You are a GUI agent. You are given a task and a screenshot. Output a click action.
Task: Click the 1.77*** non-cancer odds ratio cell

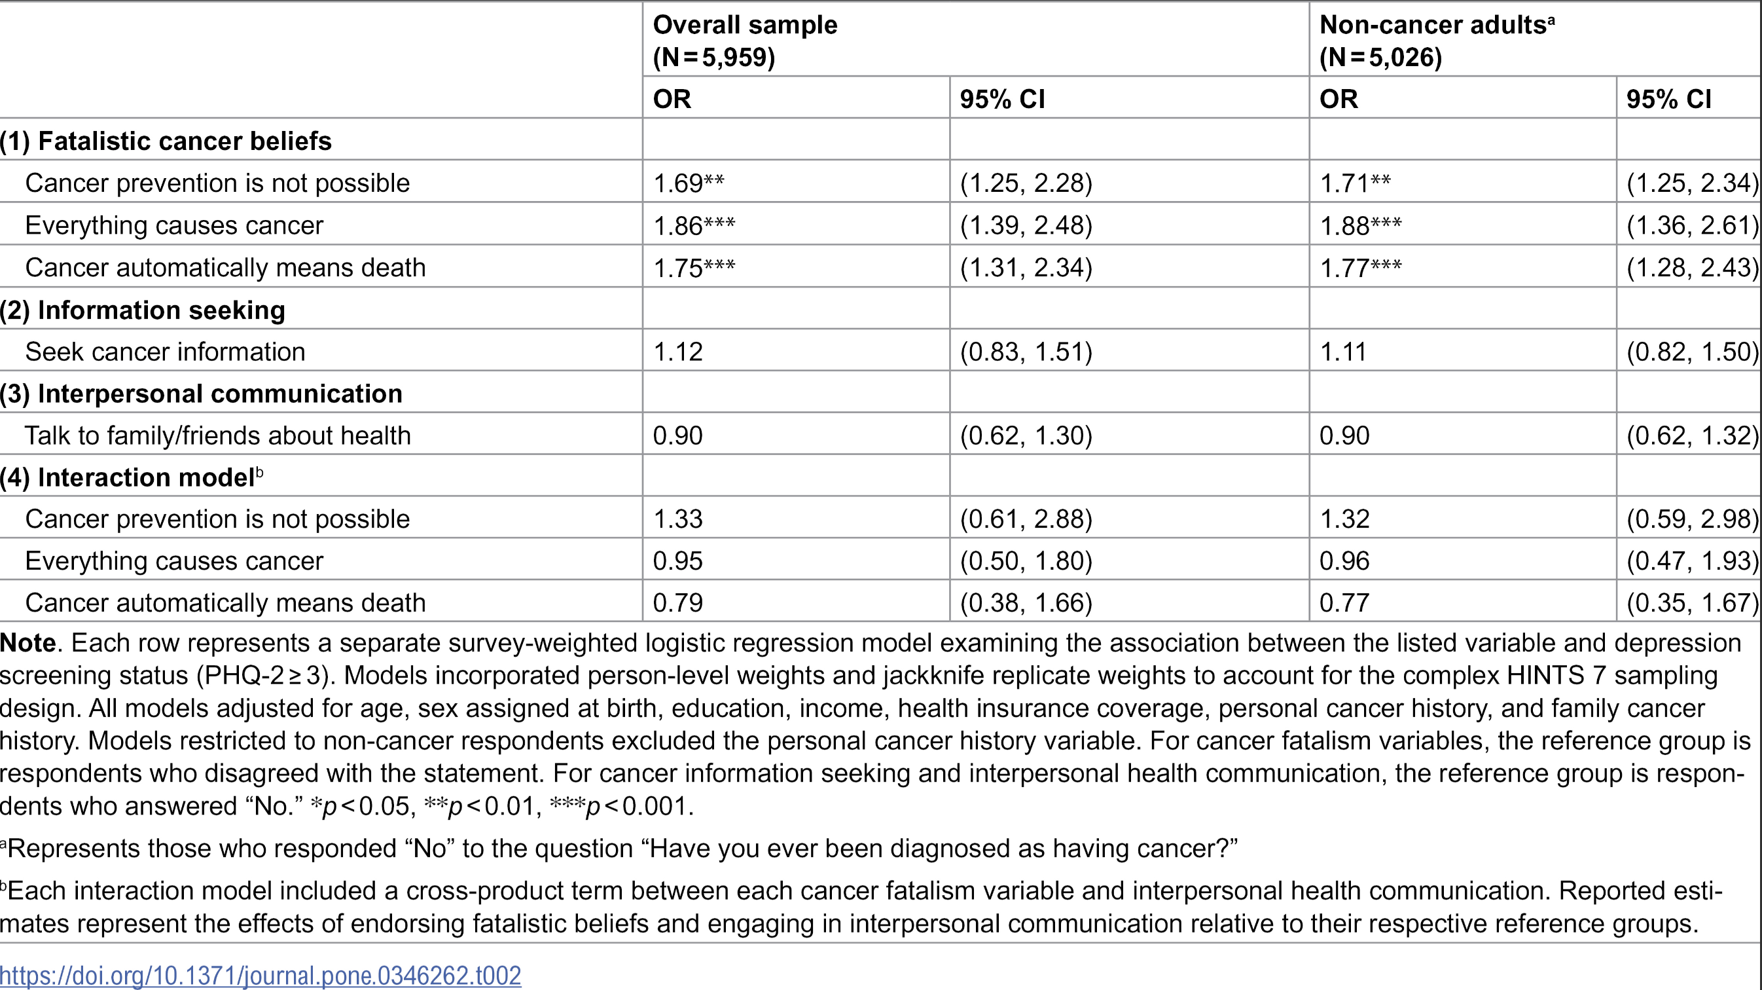coord(1361,268)
